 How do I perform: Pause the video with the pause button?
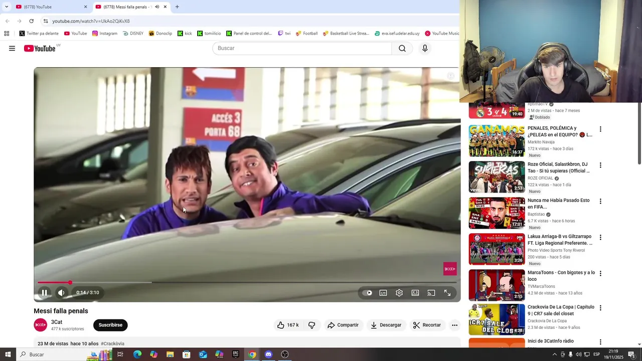(44, 293)
